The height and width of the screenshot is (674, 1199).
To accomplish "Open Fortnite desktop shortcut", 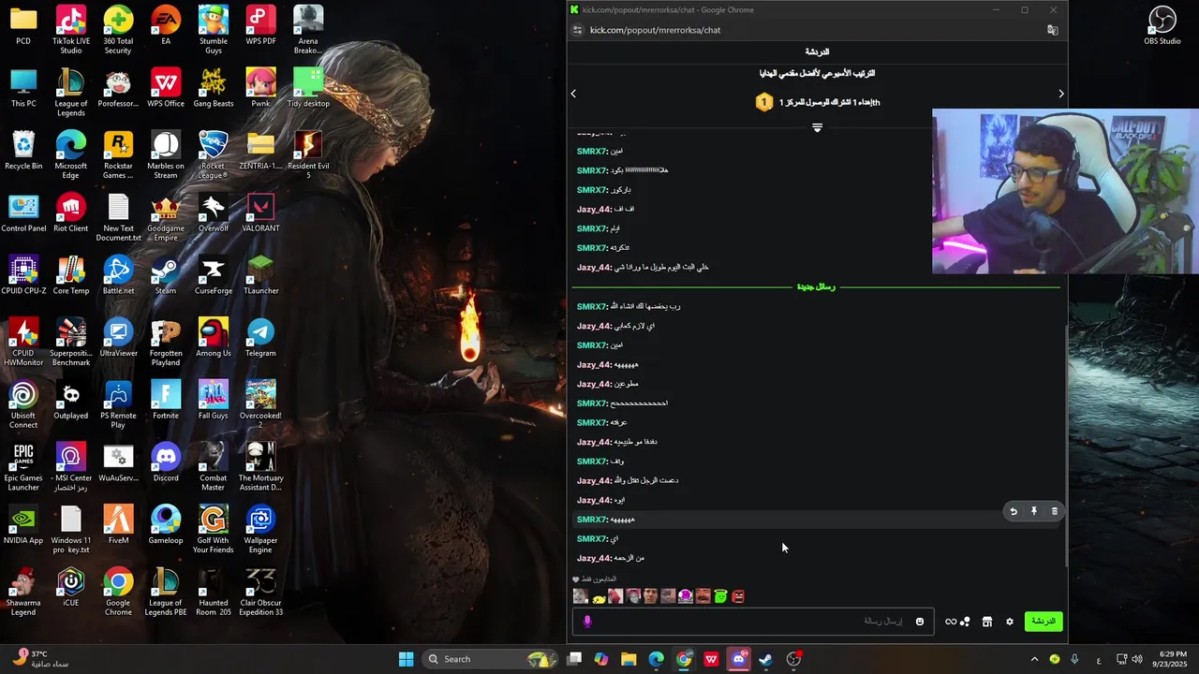I will tap(166, 401).
